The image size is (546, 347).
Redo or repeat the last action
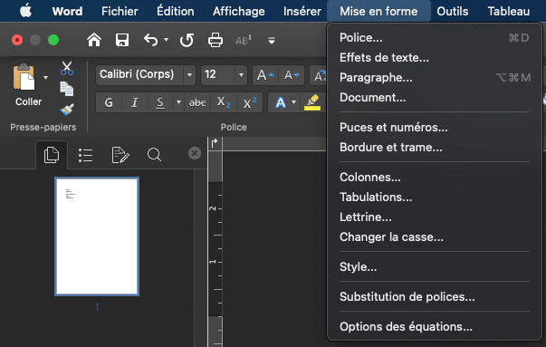tap(187, 41)
